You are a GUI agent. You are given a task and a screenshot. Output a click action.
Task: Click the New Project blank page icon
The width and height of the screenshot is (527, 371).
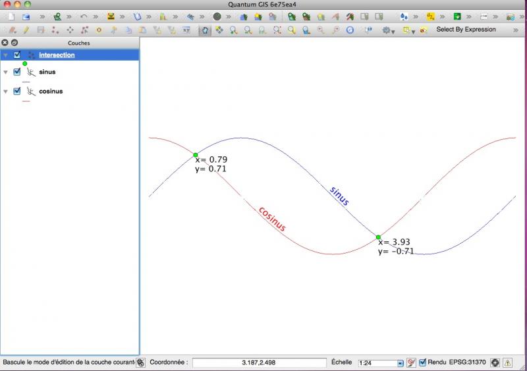pos(9,16)
